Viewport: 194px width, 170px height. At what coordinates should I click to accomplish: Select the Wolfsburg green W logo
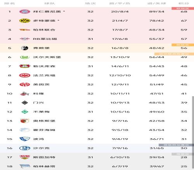pyautogui.click(x=24, y=57)
